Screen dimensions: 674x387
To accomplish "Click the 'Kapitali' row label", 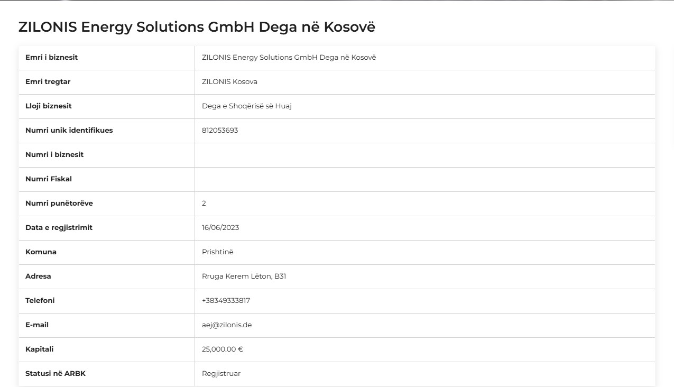I will point(39,349).
